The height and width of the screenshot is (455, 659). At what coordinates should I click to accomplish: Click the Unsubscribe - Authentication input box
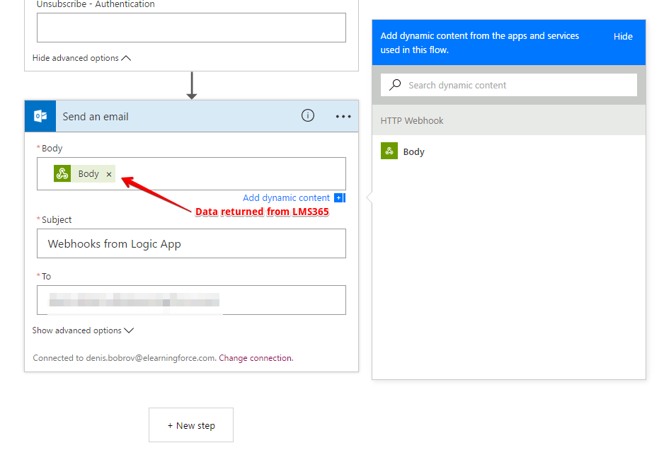tap(191, 28)
